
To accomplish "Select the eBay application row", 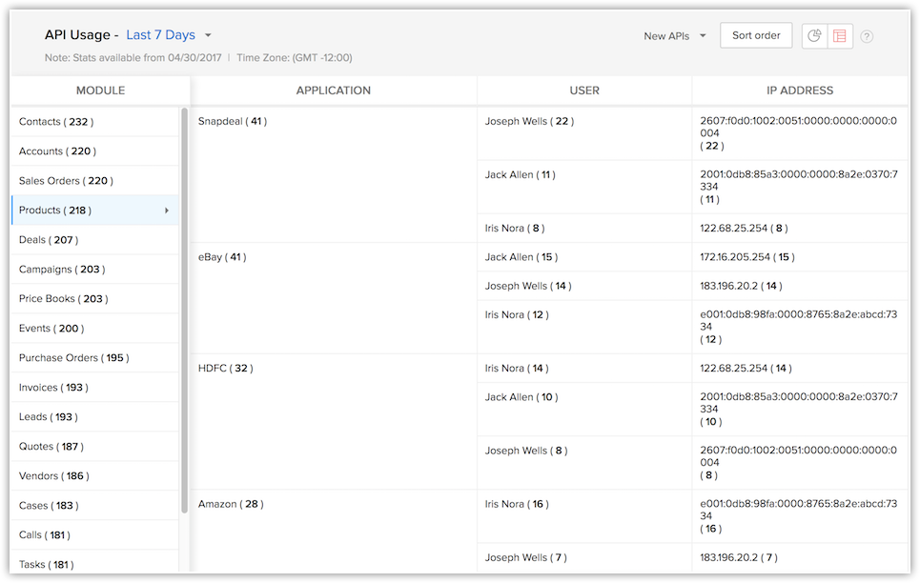I will [x=222, y=257].
